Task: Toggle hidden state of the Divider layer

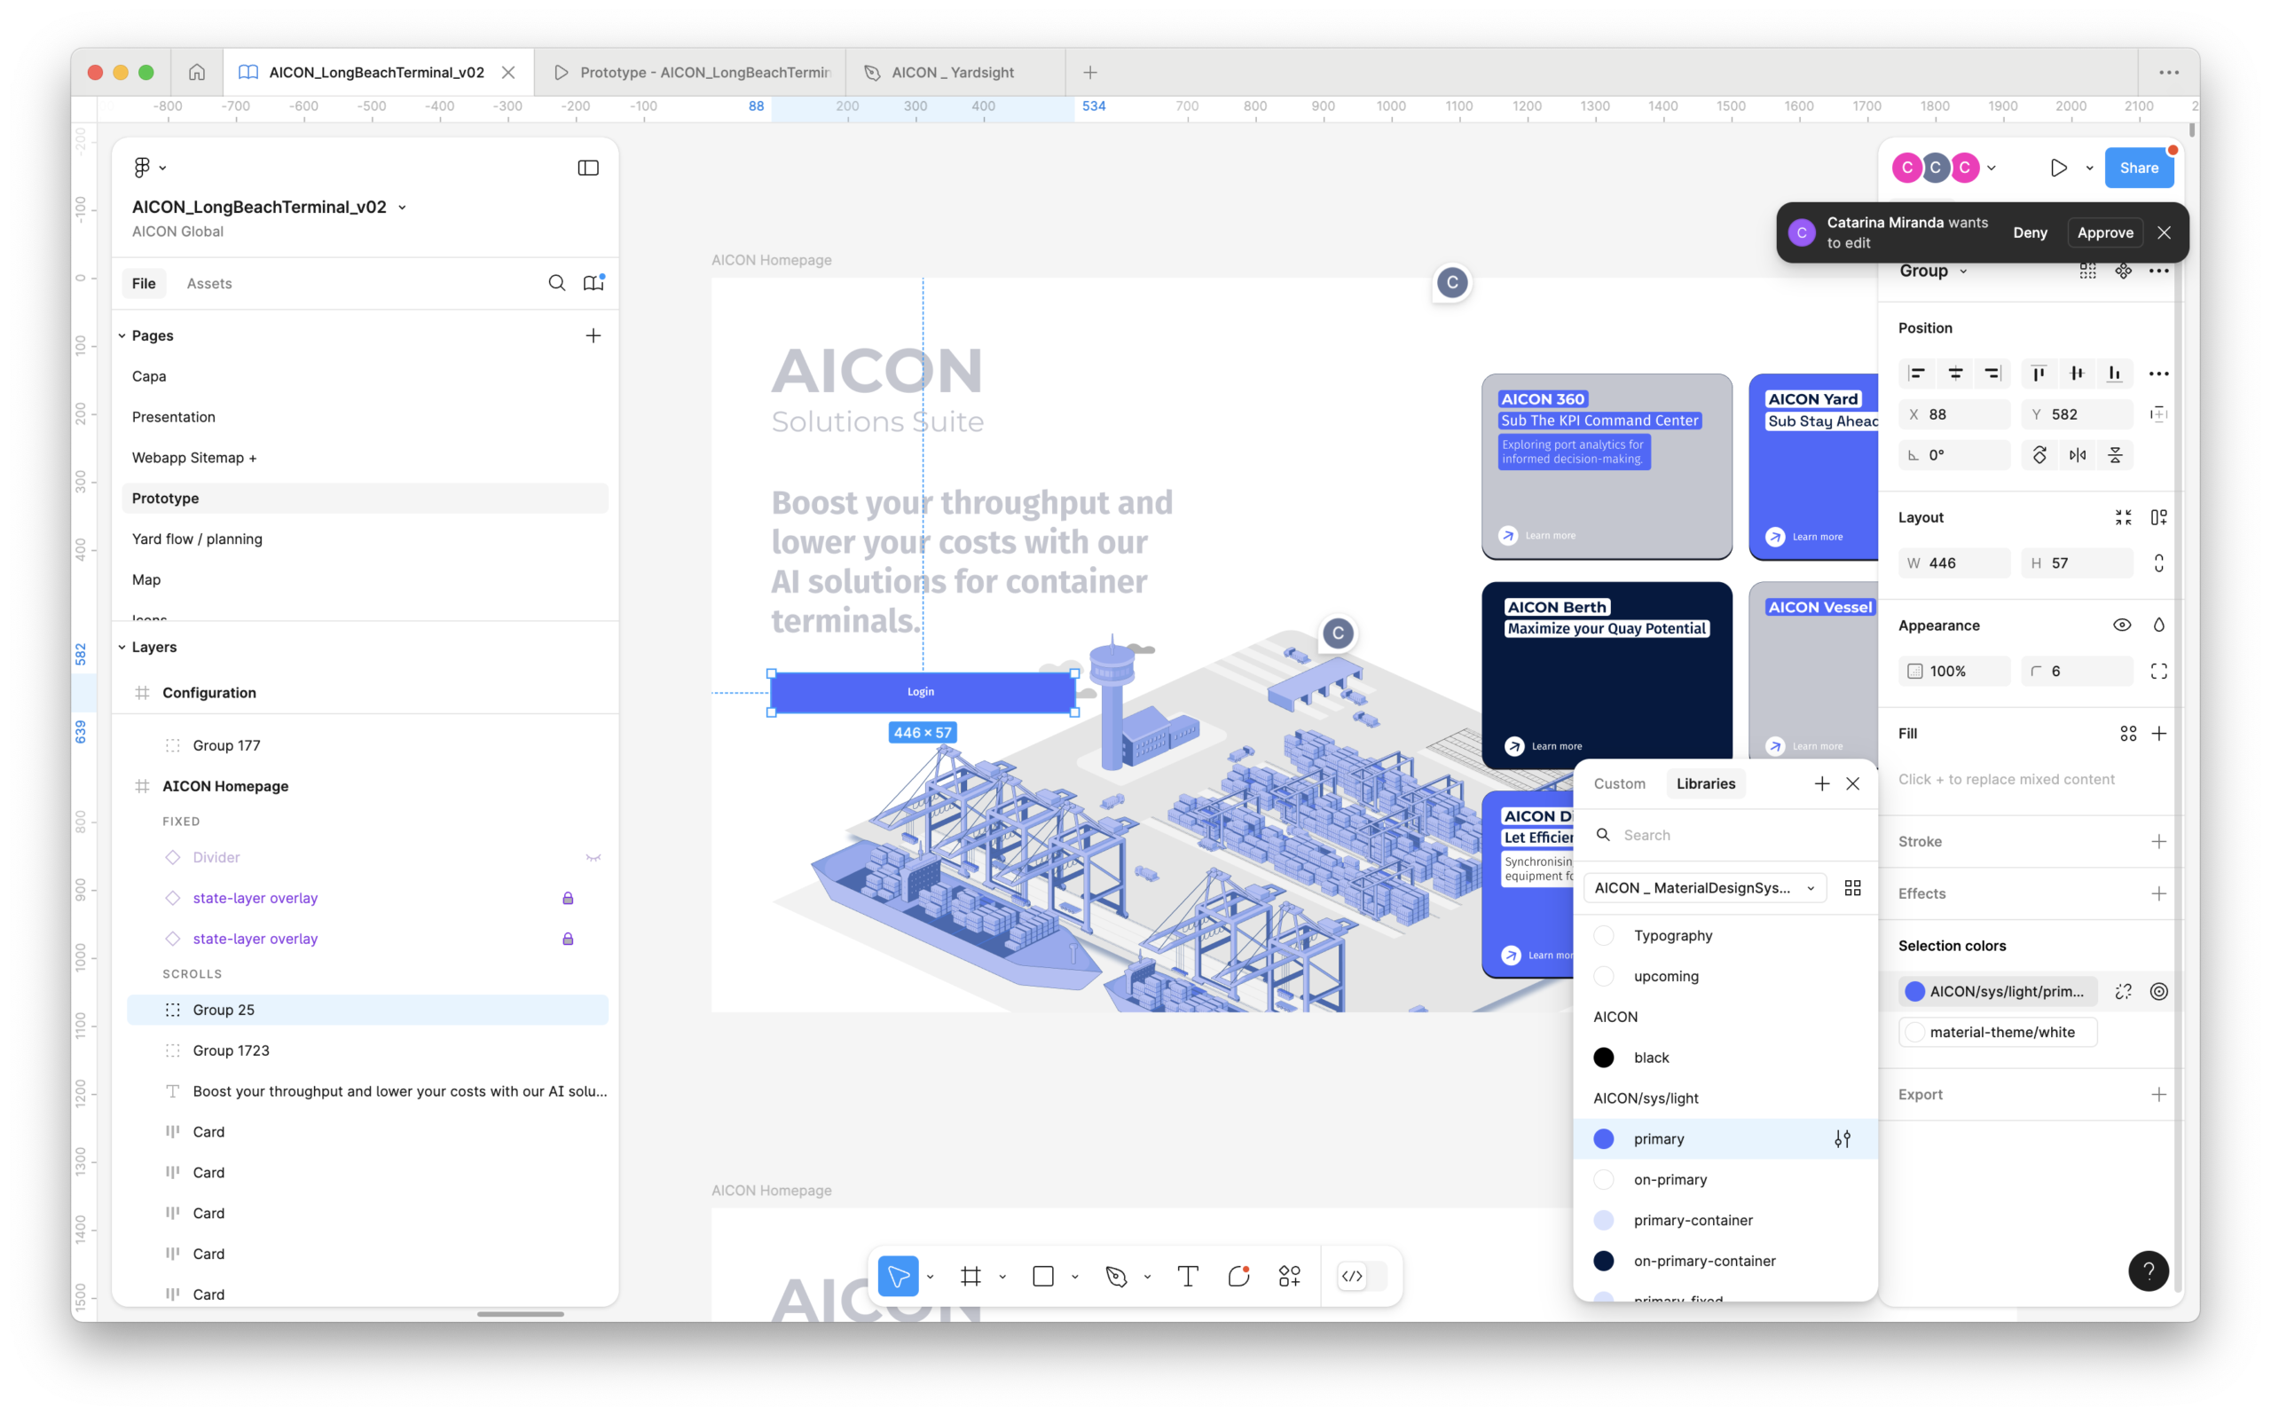Action: tap(593, 857)
